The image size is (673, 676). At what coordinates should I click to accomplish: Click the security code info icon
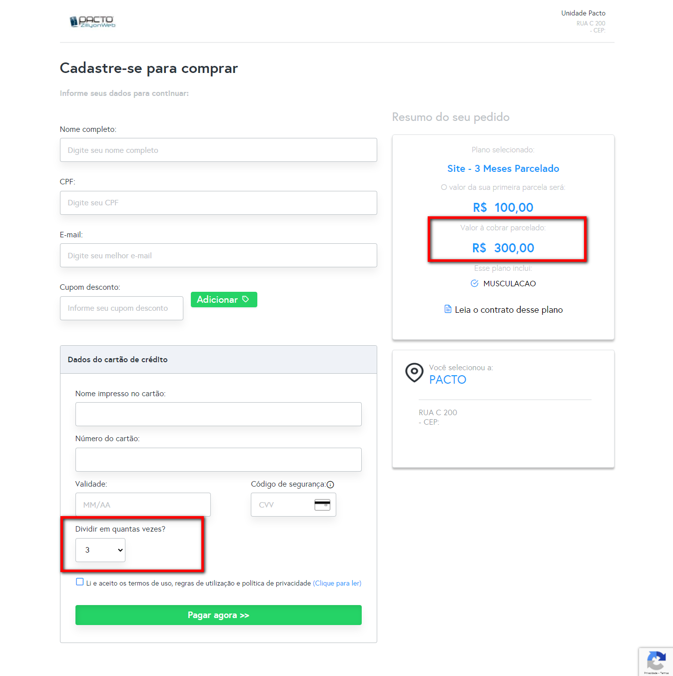tap(330, 484)
